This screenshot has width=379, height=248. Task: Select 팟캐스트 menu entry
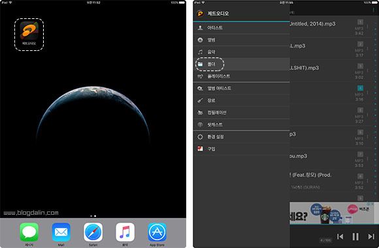click(242, 125)
